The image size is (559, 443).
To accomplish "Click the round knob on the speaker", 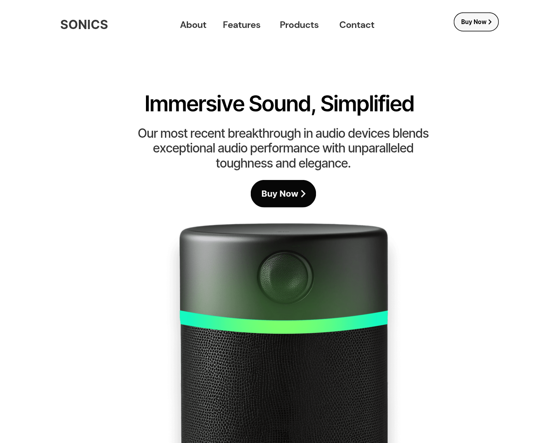I will point(285,277).
